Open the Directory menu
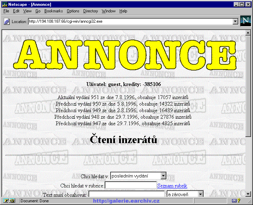The width and height of the screenshot is (253, 205). pyautogui.click(x=91, y=11)
